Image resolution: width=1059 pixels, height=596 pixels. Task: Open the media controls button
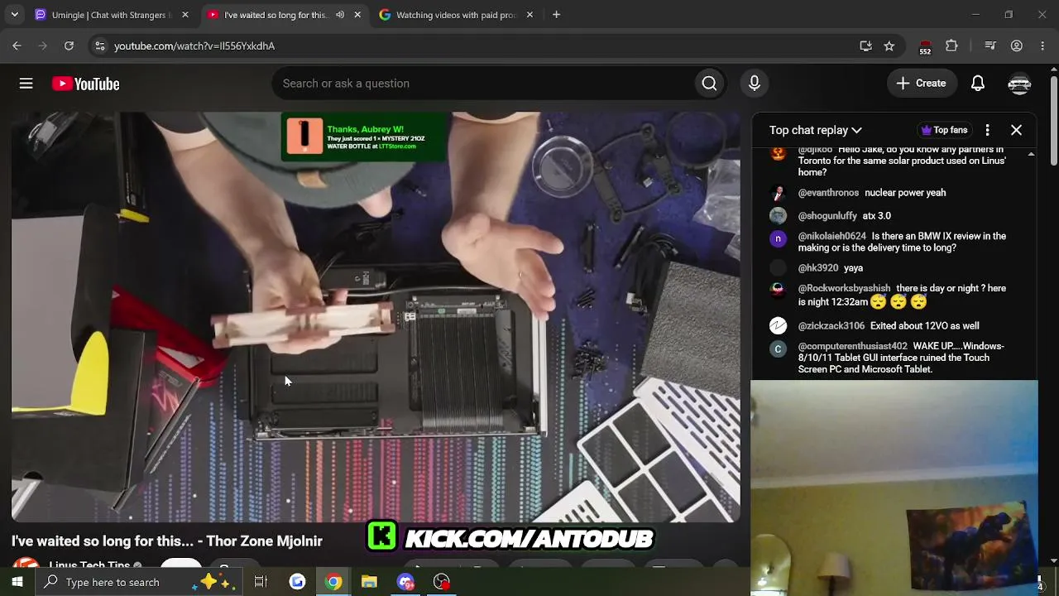coord(990,46)
